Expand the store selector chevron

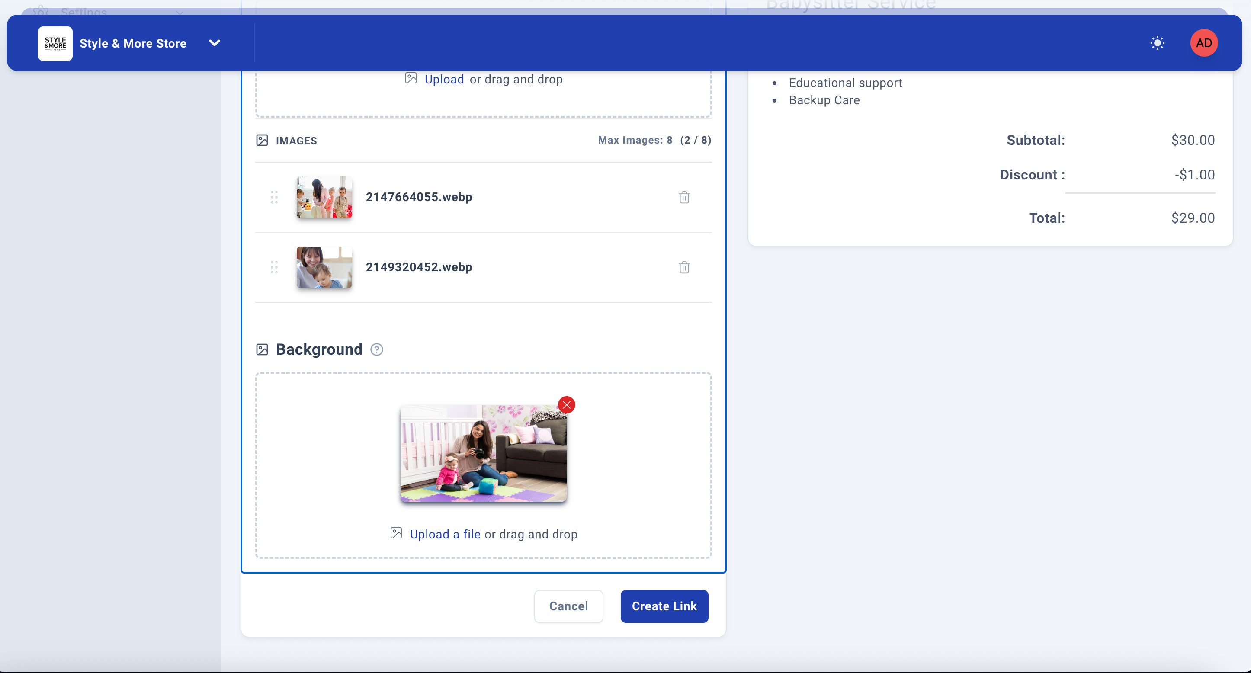pos(214,43)
